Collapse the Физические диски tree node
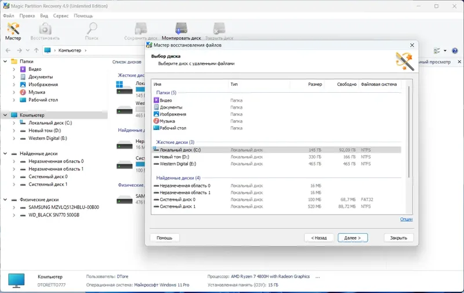Viewport: 464px width, 293px height. click(5, 200)
